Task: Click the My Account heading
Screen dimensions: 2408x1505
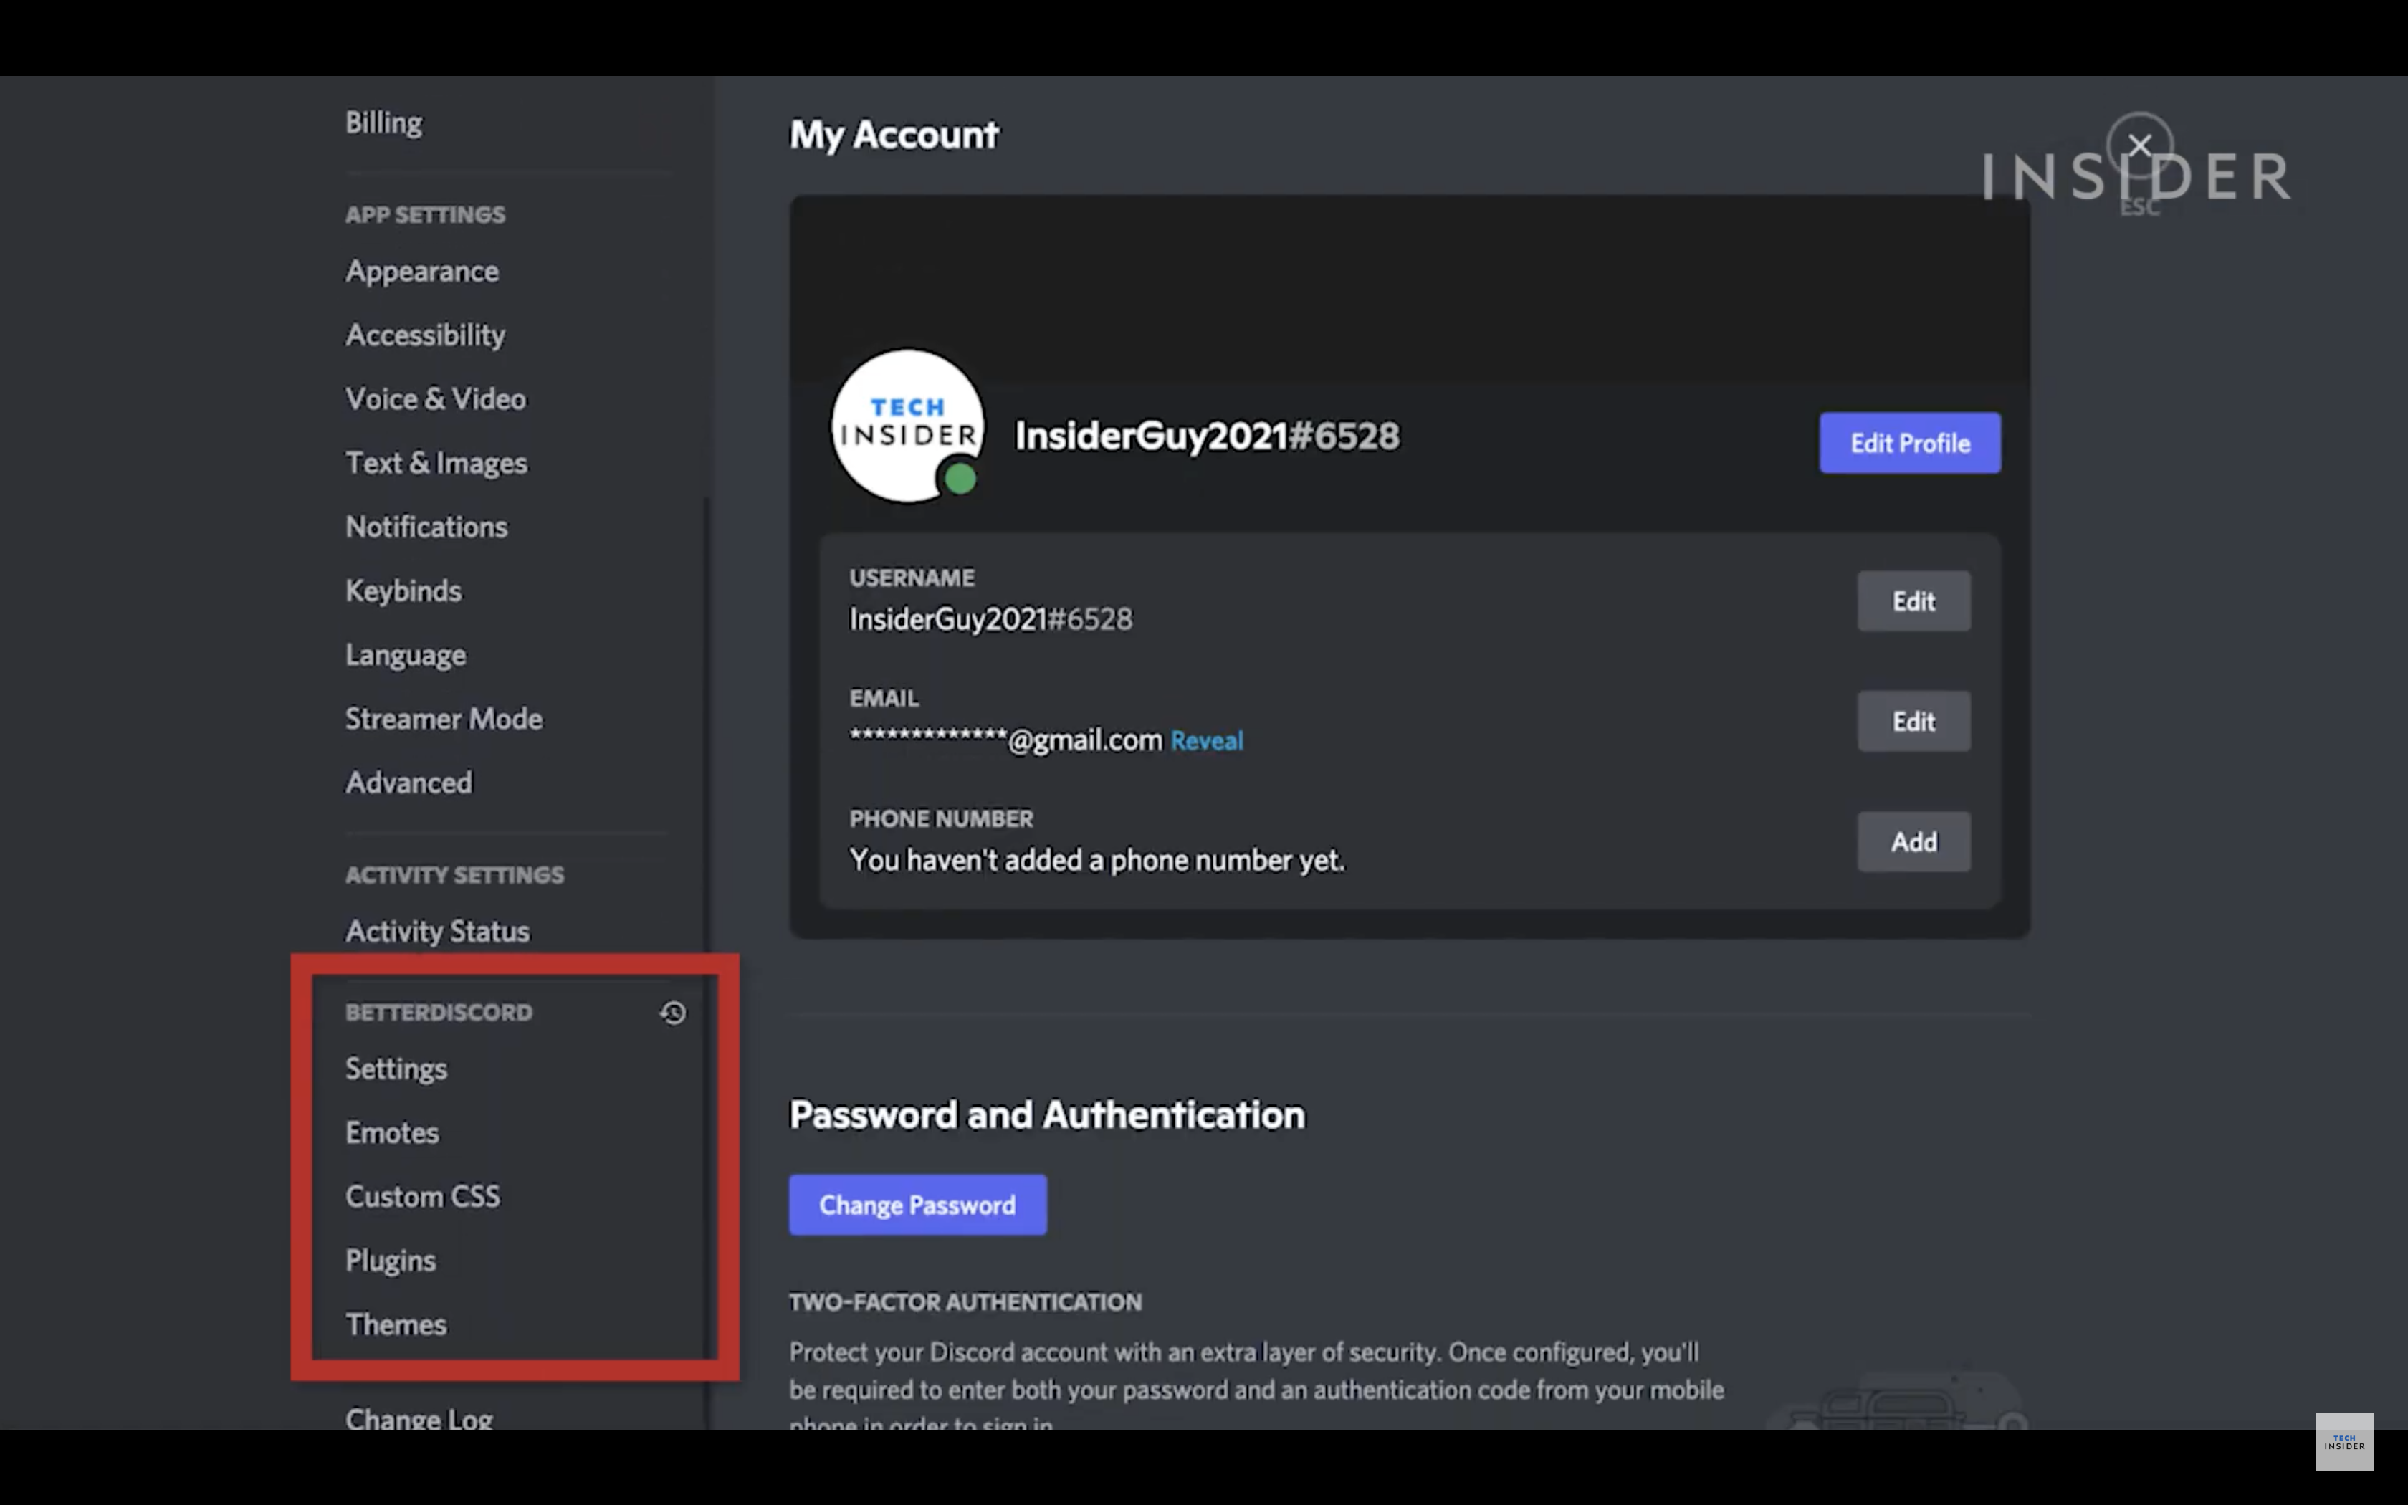Action: (894, 135)
